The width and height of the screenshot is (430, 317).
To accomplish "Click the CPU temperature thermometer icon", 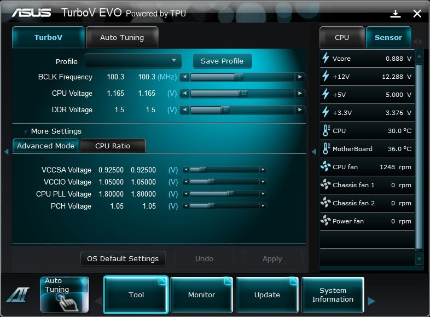I will pos(326,131).
